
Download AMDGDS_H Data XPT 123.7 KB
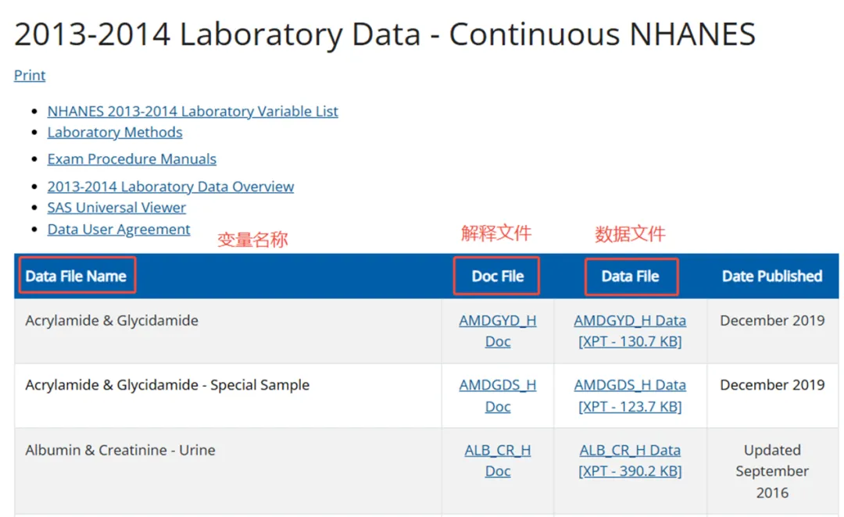(630, 395)
